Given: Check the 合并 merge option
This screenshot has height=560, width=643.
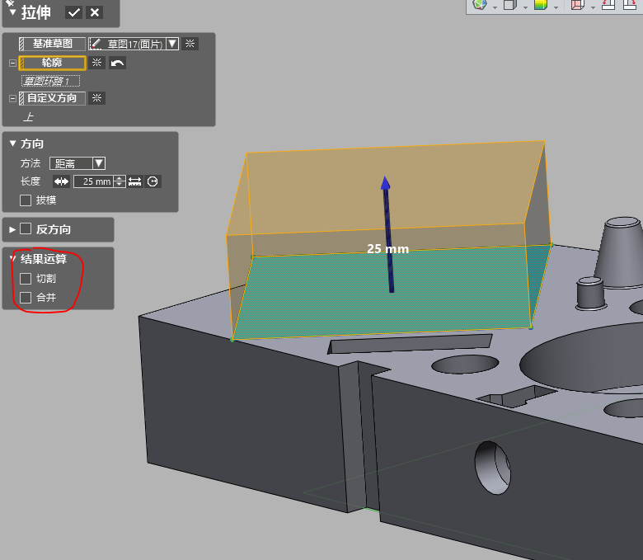Looking at the screenshot, I should 26,297.
